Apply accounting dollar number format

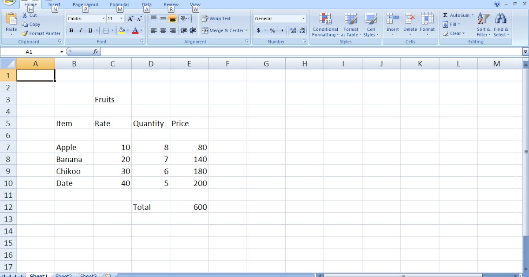coord(258,31)
